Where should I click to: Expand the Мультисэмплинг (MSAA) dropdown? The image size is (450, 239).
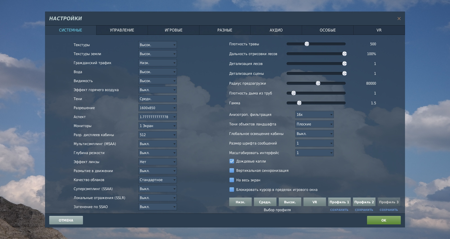click(x=157, y=144)
